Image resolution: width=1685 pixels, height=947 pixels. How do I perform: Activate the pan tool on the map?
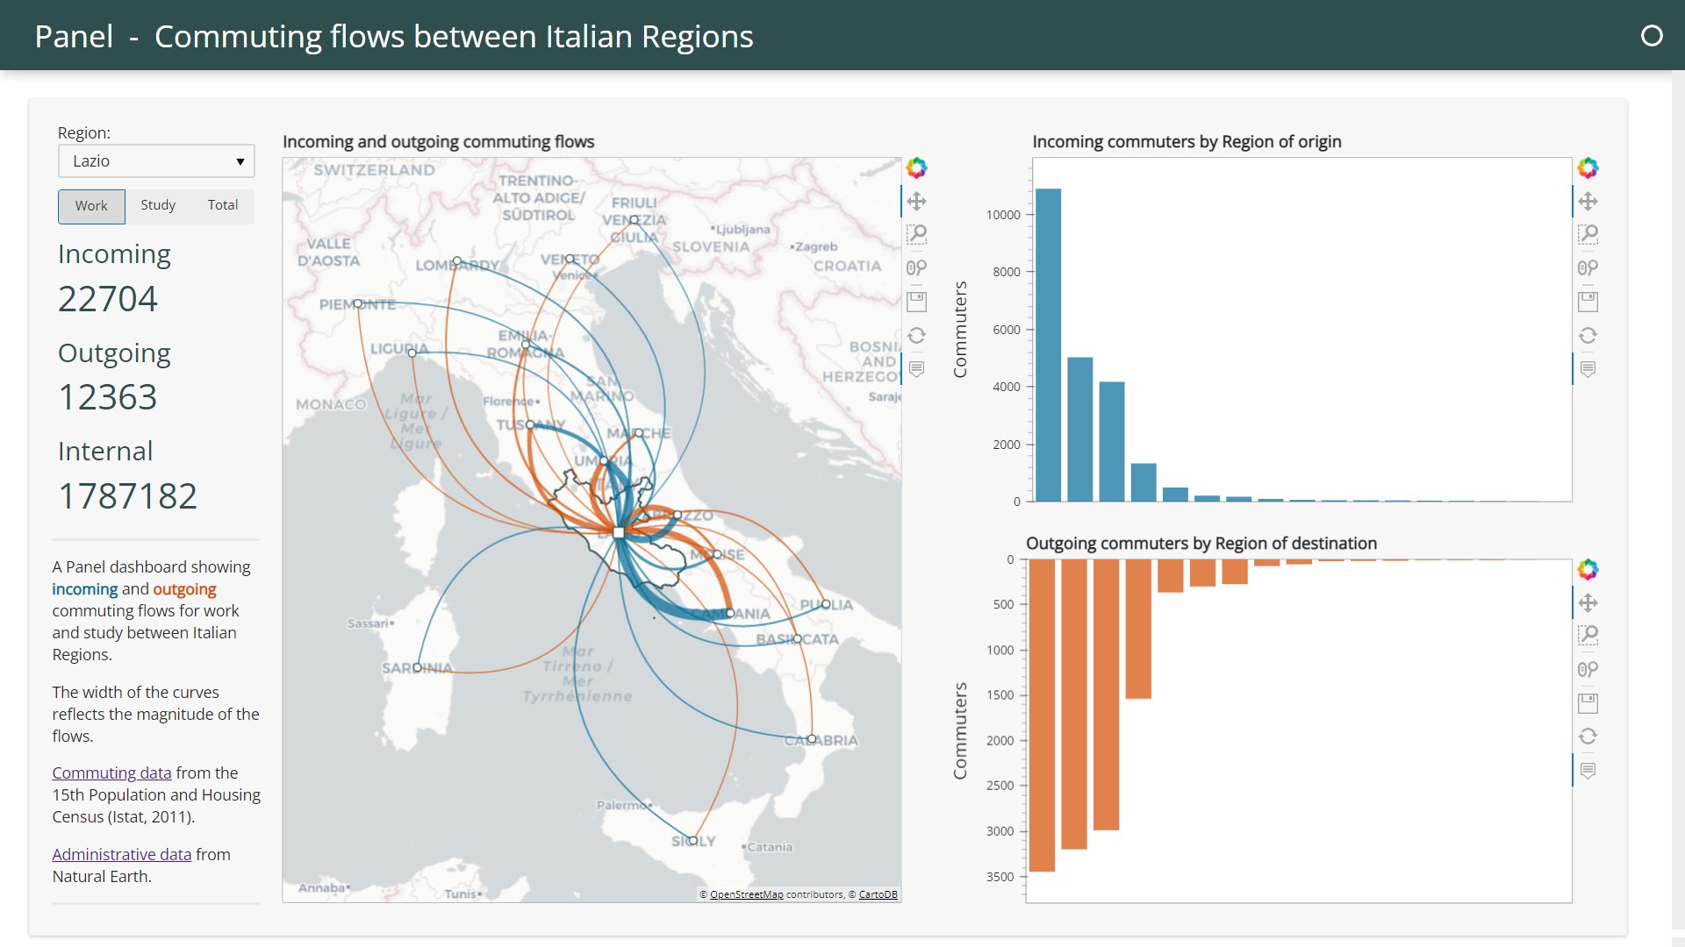(x=917, y=201)
